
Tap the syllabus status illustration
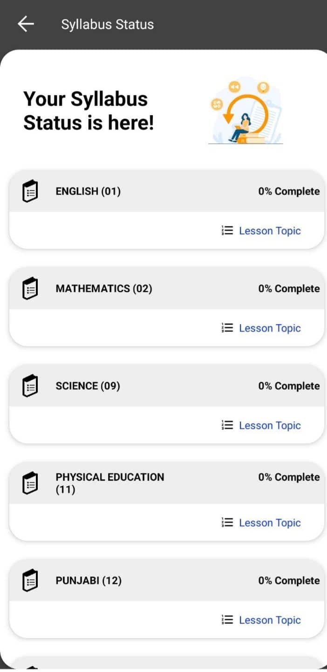245,111
